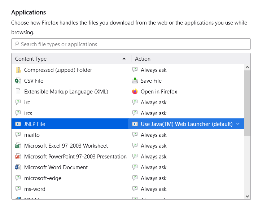Image resolution: width=258 pixels, height=205 pixels.
Task: Click the Save File icon for CSV
Action: click(135, 80)
